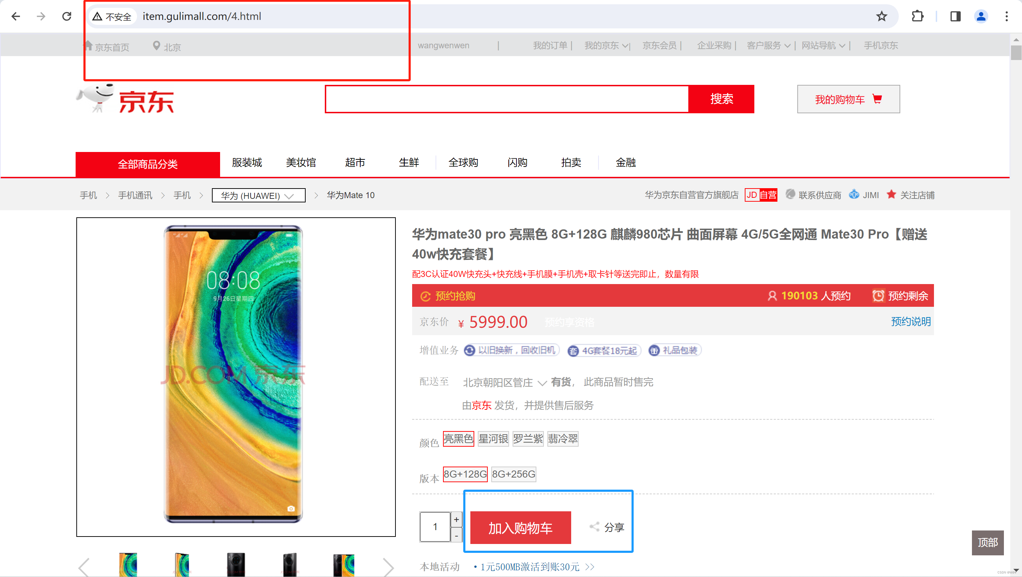Go to the 金融 tab

625,162
